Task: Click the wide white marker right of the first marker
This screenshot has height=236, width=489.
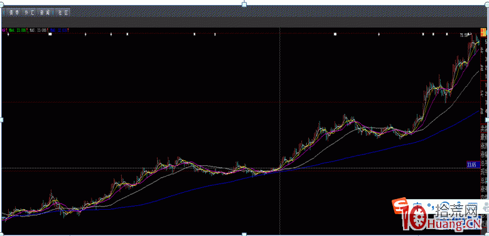Action: point(50,34)
